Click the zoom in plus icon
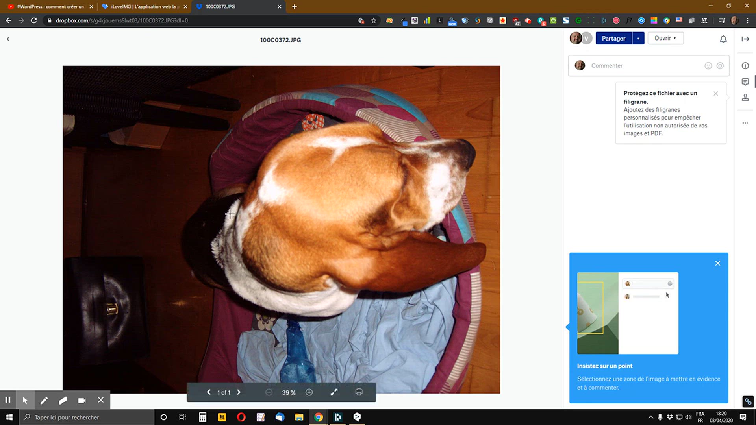Viewport: 756px width, 425px height. click(309, 392)
